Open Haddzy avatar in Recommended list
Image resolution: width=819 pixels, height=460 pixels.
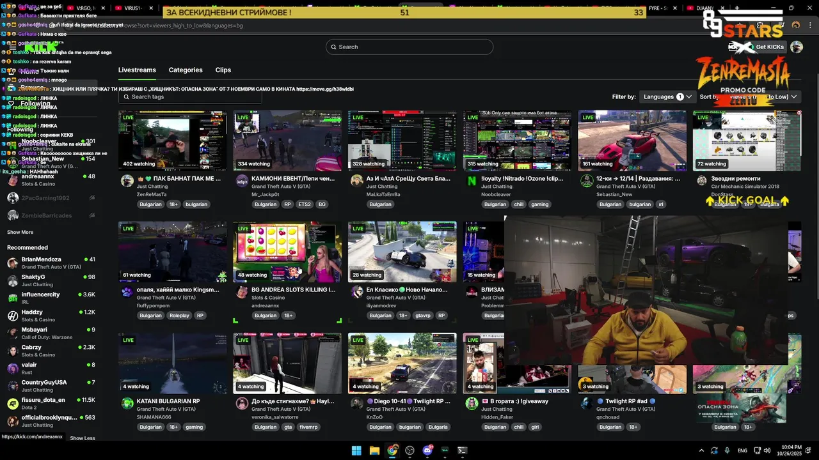point(12,316)
